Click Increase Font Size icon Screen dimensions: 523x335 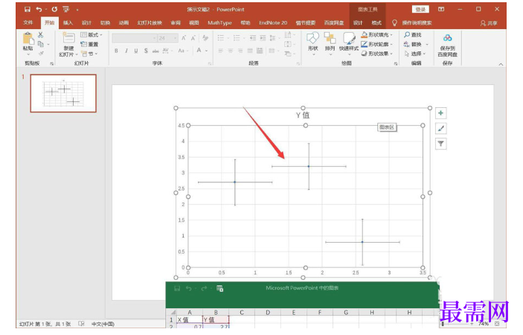(184, 39)
